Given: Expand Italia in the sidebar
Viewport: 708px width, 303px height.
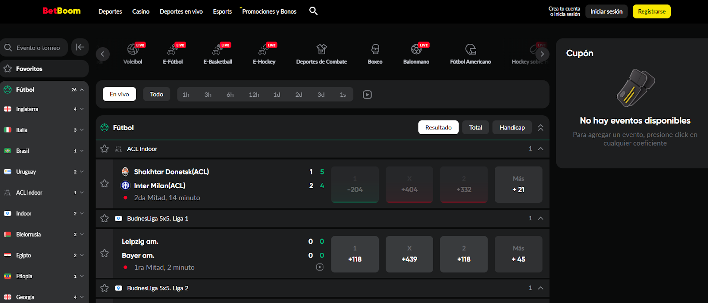Looking at the screenshot, I should 82,130.
